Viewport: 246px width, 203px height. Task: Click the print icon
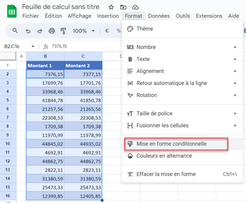(x=52, y=31)
